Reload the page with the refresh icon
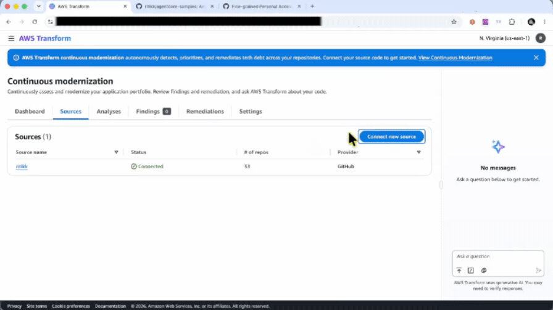Screen dimensions: 553x310 tap(35, 22)
